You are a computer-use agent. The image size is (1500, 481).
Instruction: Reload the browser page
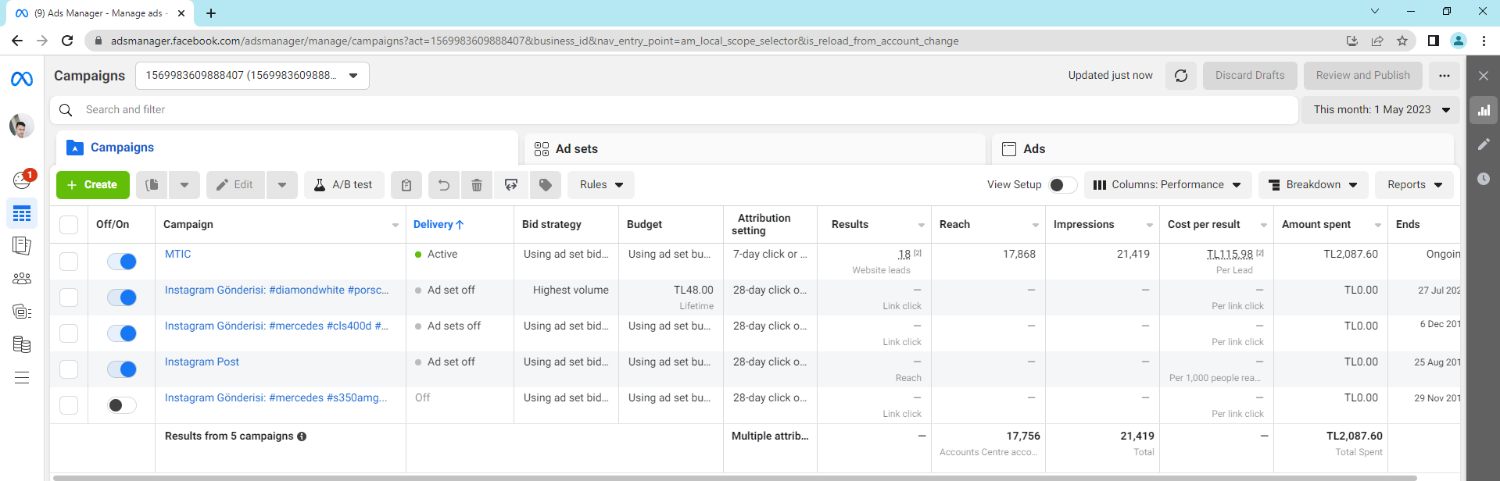click(67, 41)
